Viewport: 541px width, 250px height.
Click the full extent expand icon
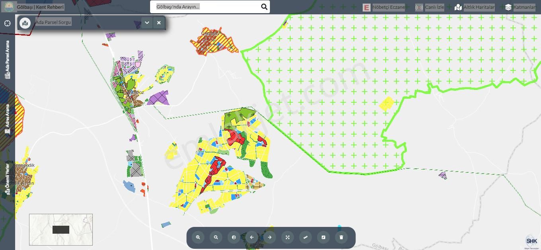click(287, 237)
